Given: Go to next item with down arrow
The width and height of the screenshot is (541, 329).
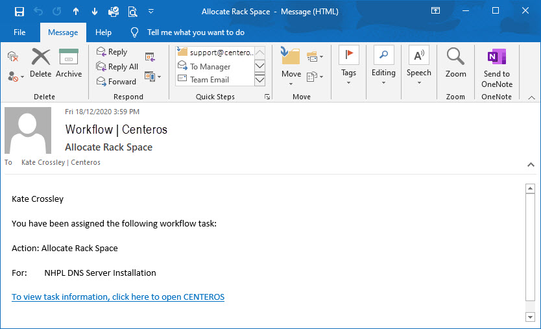Looking at the screenshot, I should [95, 11].
